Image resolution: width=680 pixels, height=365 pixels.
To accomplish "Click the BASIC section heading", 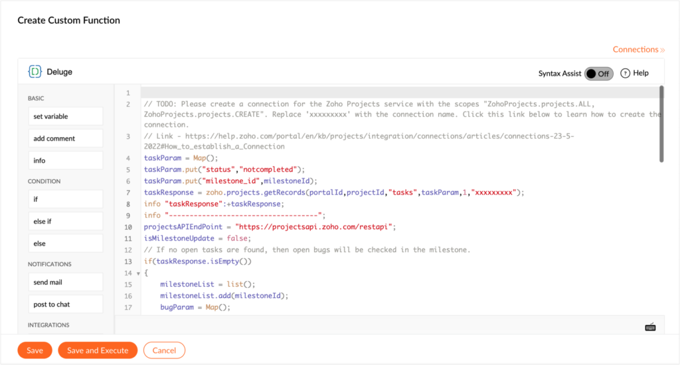I will [x=36, y=98].
